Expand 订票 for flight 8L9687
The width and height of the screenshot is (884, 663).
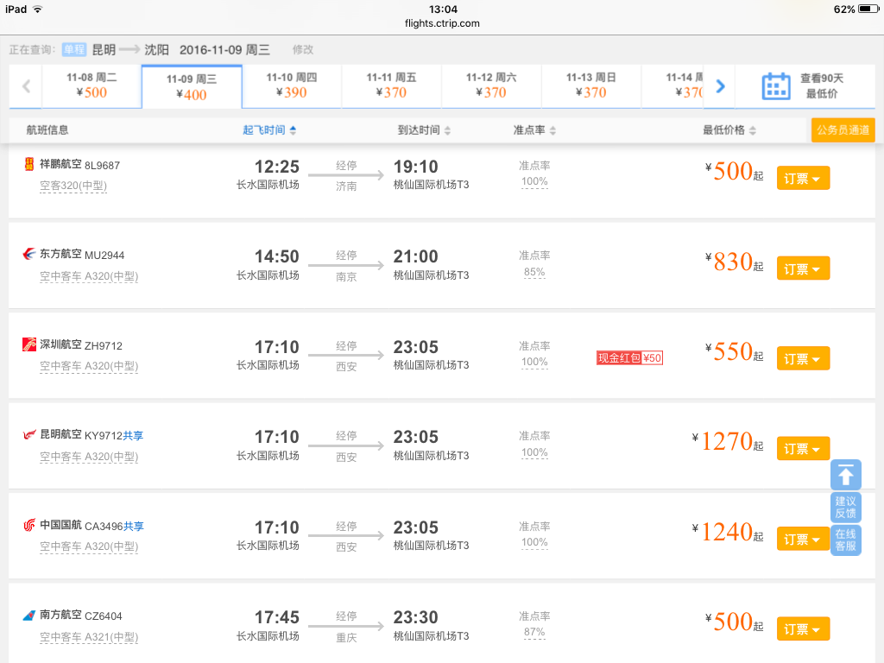(x=803, y=178)
